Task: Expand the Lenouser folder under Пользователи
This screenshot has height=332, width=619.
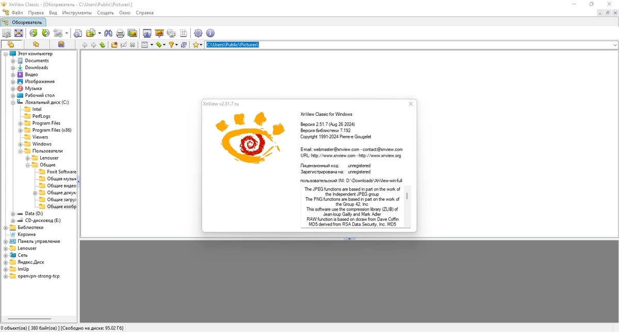Action: click(x=28, y=158)
